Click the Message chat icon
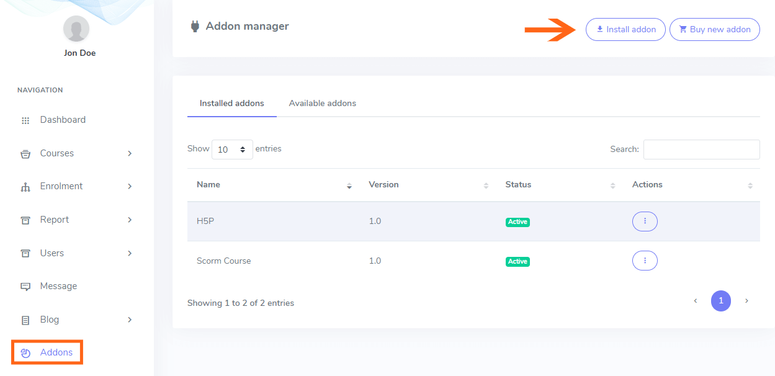The height and width of the screenshot is (376, 775). click(25, 287)
